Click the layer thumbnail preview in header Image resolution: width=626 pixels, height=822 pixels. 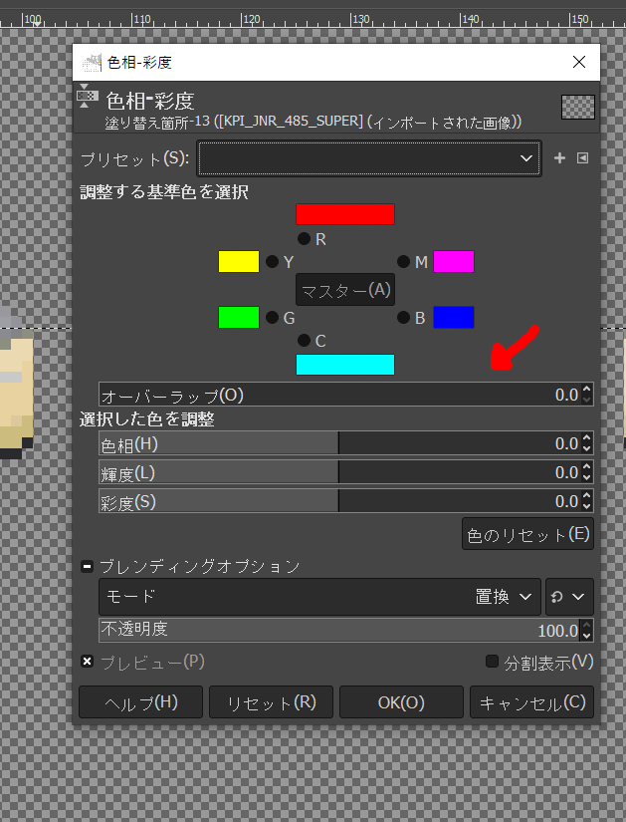[x=578, y=107]
